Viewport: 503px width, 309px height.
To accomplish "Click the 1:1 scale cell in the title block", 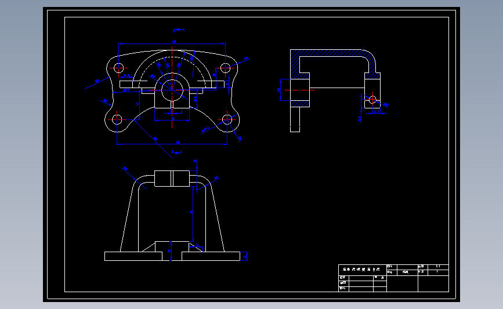I will [x=438, y=267].
